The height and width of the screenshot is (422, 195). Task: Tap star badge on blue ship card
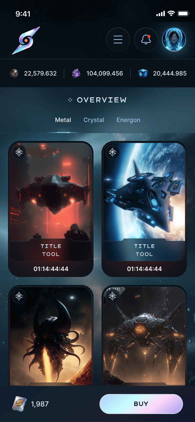coord(112,152)
